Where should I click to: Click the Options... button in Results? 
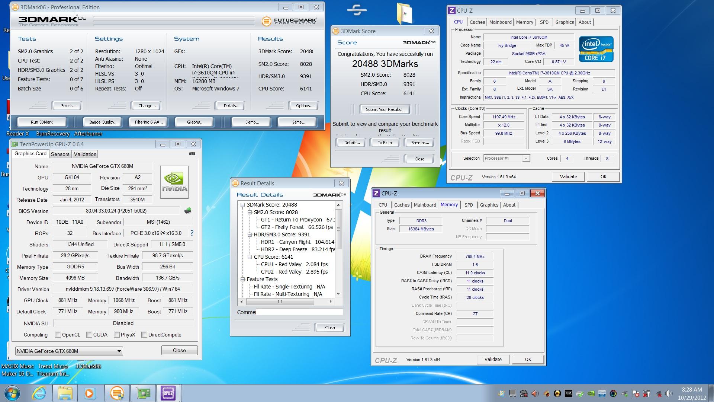304,106
